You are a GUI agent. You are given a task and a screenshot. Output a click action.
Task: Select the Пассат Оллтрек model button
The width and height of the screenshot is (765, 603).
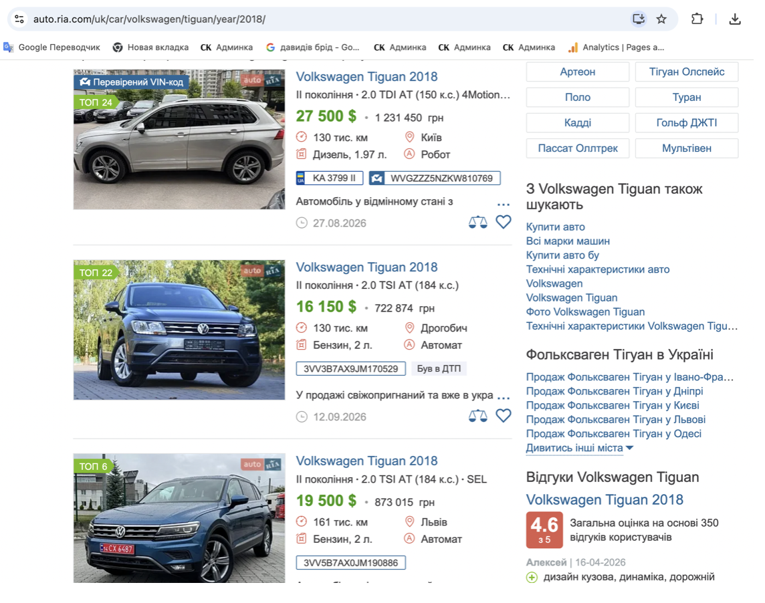(578, 148)
